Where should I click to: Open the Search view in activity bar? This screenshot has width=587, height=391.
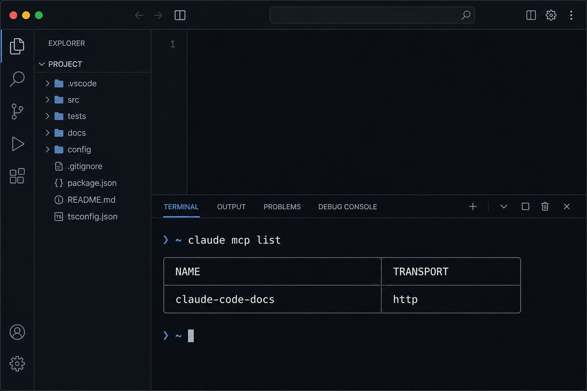click(x=17, y=79)
